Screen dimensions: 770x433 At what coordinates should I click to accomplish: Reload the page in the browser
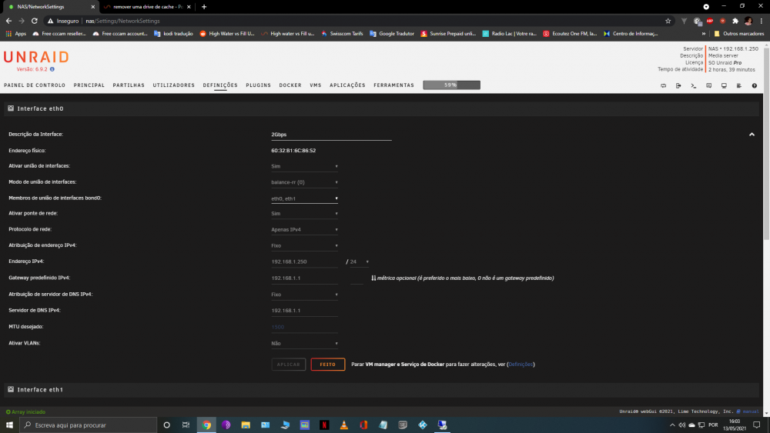35,21
